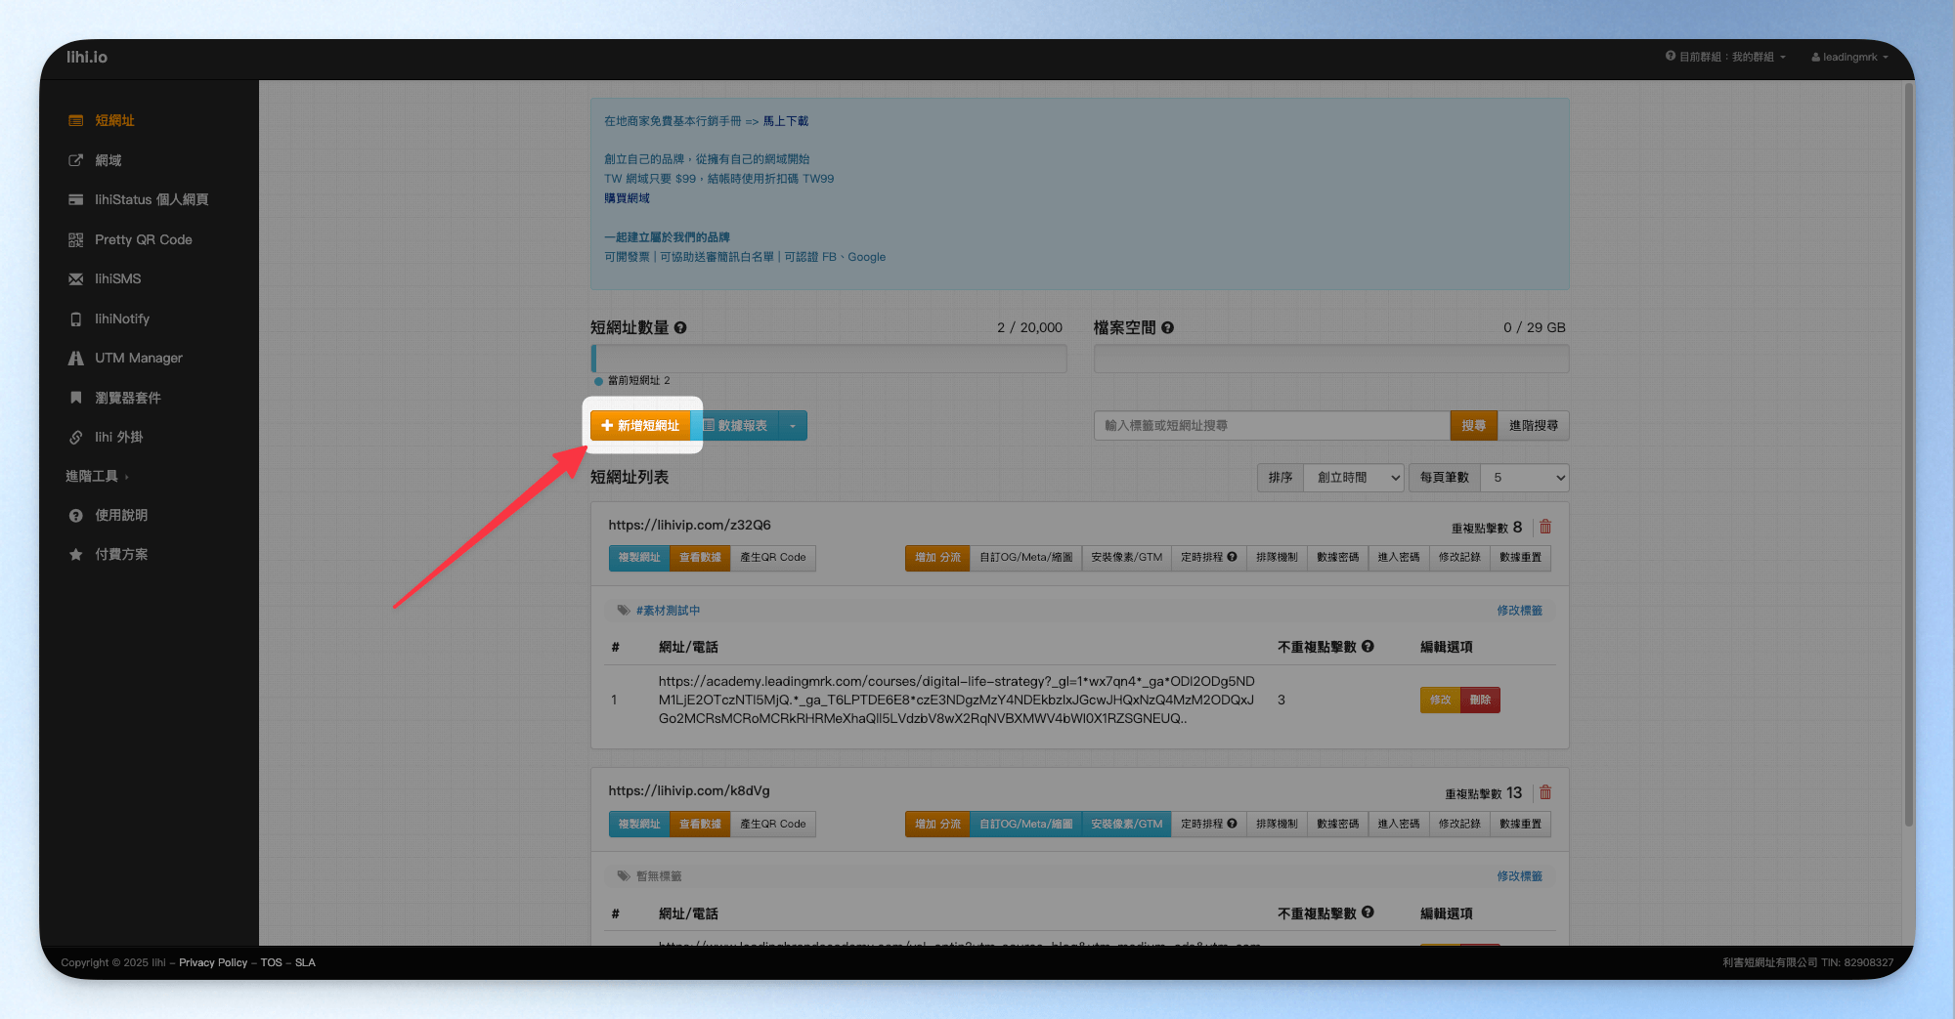Click trash icon for lihivip.com/k8dVg
This screenshot has height=1019, width=1955.
point(1545,792)
